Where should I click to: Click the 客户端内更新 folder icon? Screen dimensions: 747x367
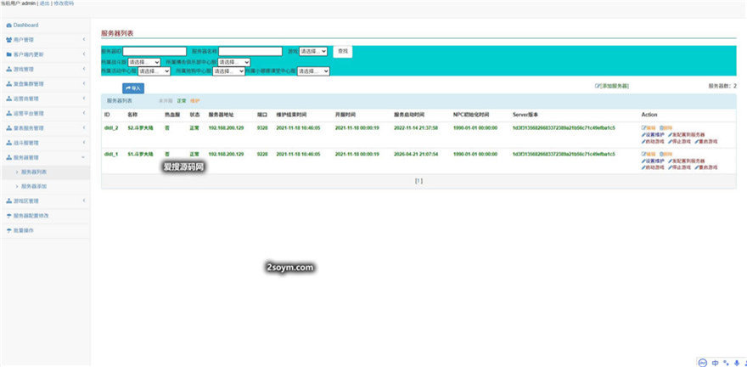tap(8, 54)
